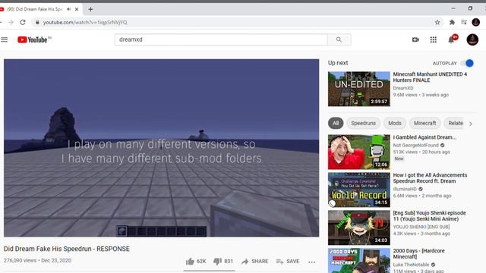The width and height of the screenshot is (486, 273).
Task: Open the browser media control icon
Action: [464, 22]
